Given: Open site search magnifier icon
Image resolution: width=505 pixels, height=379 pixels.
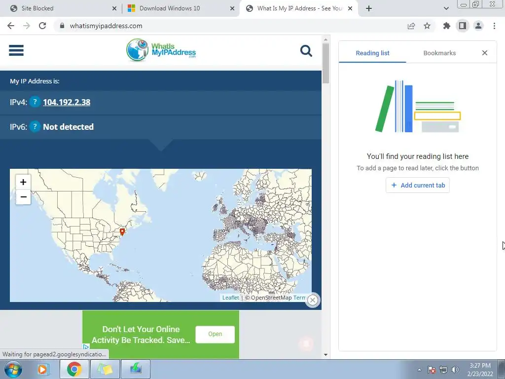Looking at the screenshot, I should click(x=306, y=51).
